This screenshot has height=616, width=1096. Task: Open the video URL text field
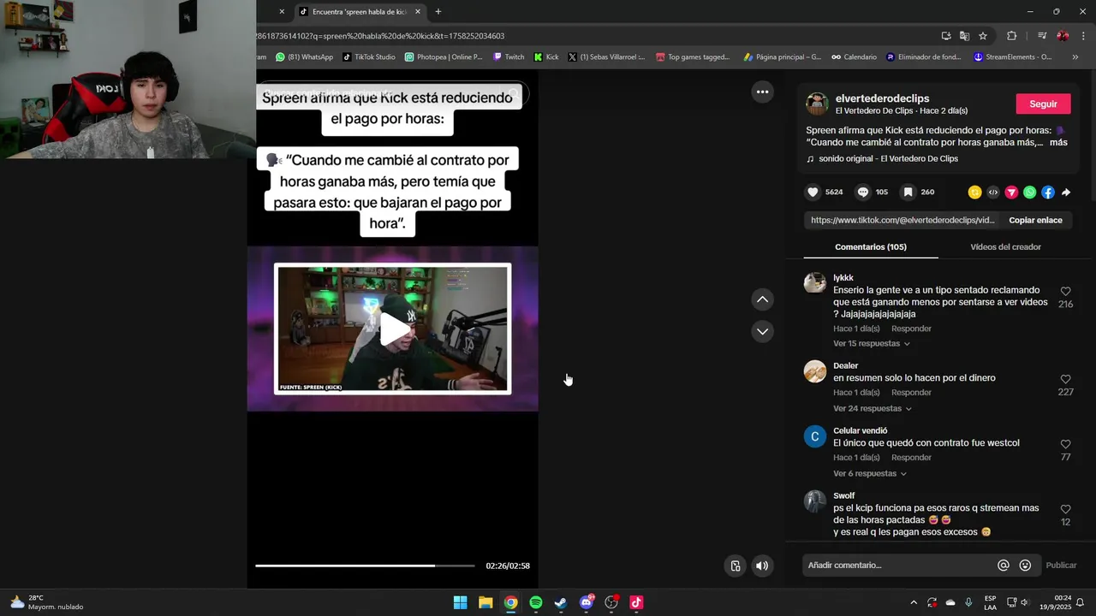(902, 220)
